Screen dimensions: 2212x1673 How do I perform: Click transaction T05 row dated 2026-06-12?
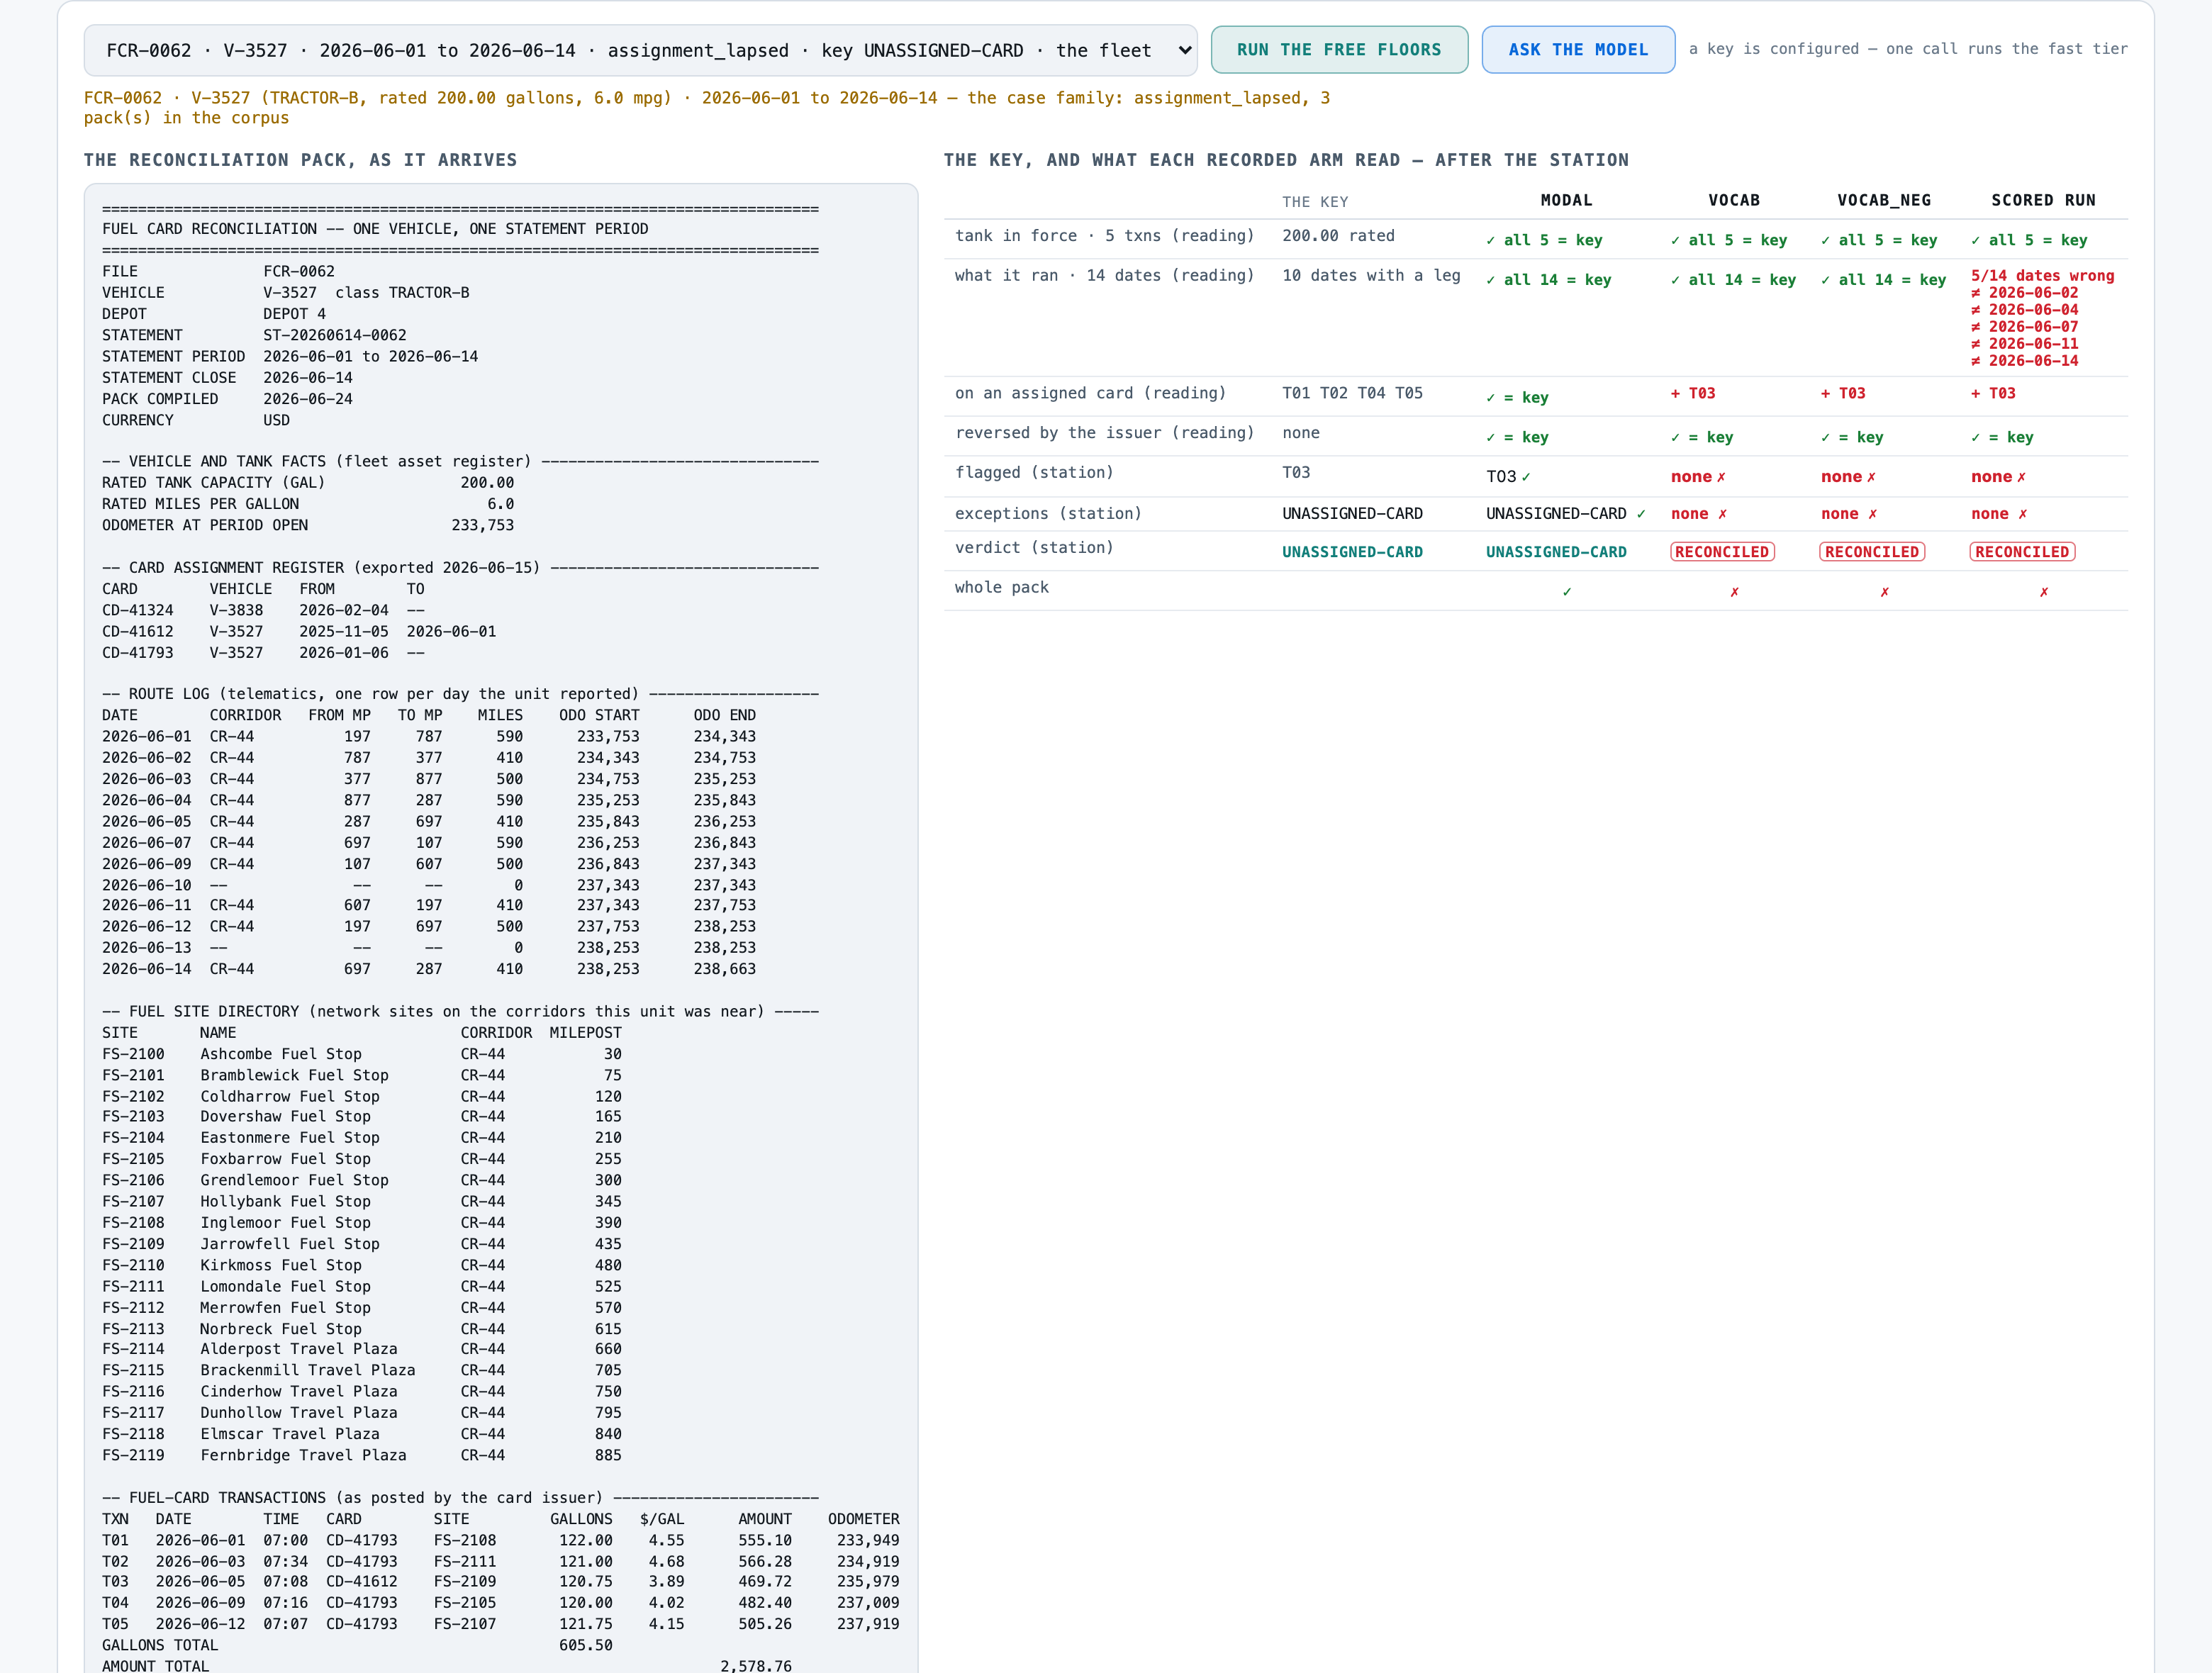point(501,1625)
